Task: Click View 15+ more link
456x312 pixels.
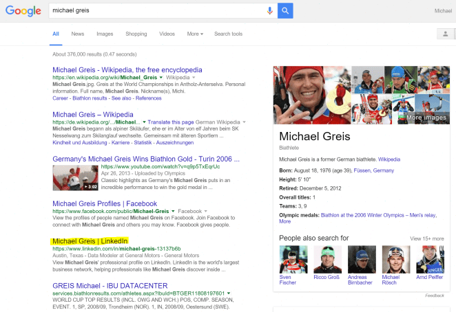Action: click(x=427, y=238)
